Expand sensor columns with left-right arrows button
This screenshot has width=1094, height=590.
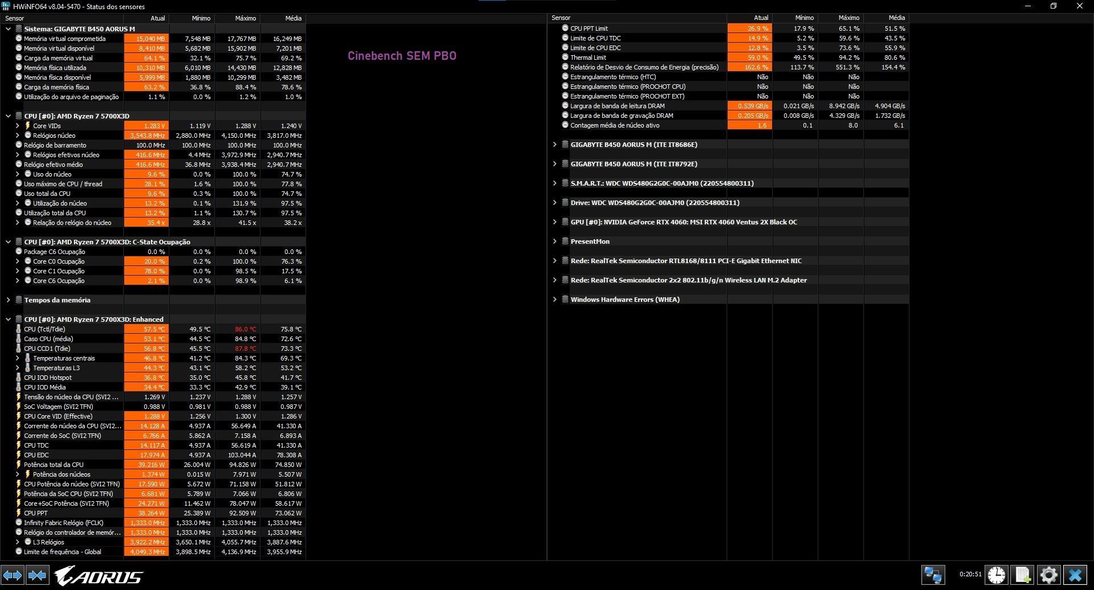13,575
